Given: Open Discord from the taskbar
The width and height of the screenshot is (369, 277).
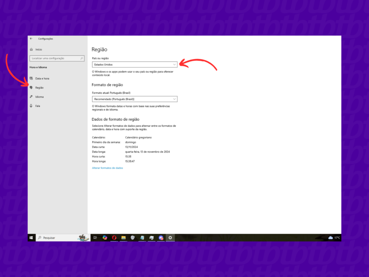Looking at the screenshot, I should tap(161, 238).
